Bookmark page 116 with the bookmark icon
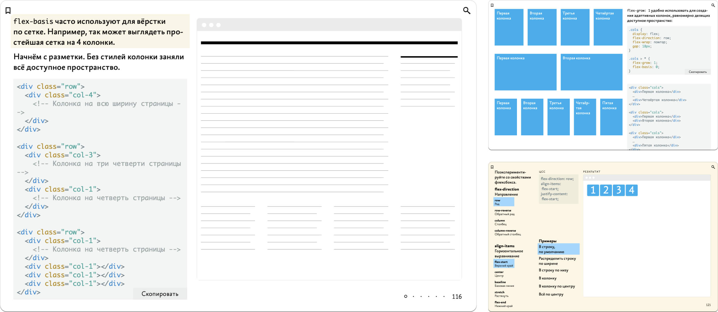The width and height of the screenshot is (718, 312). [8, 11]
